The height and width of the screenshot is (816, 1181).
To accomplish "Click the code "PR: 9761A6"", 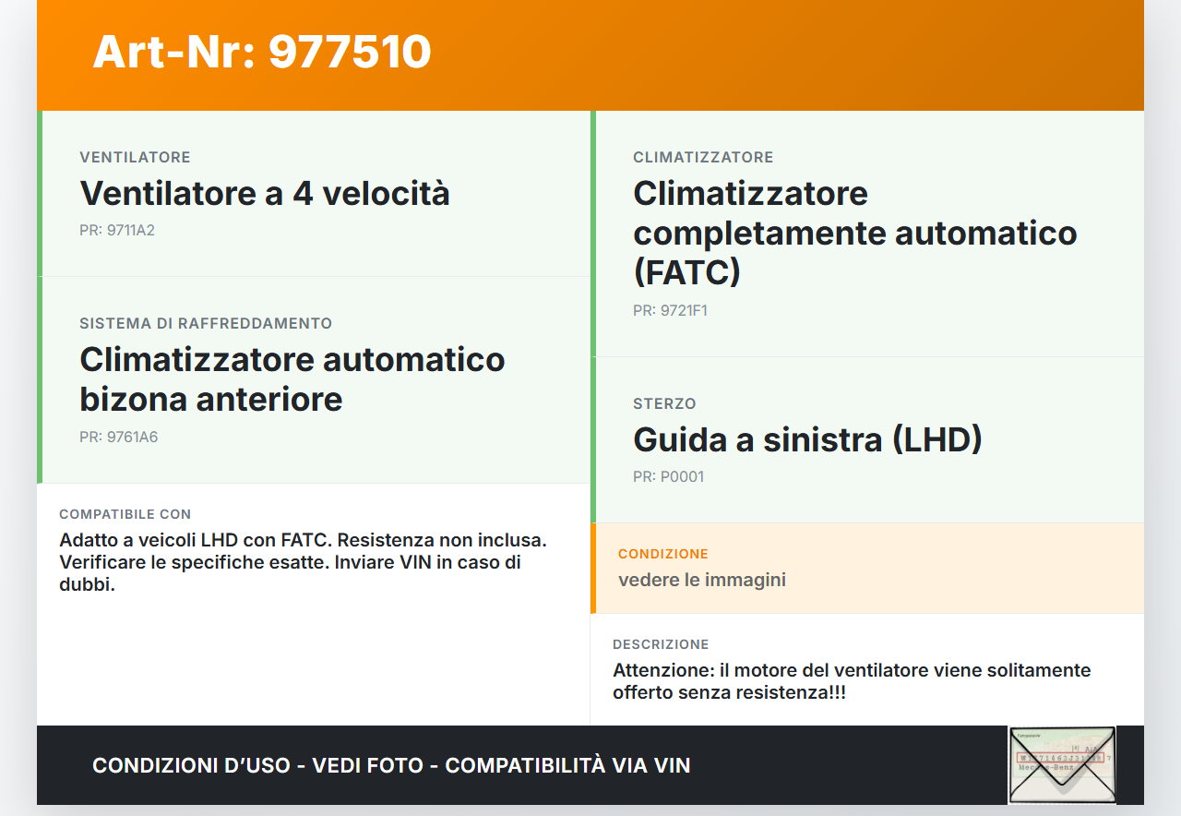I will (x=119, y=438).
